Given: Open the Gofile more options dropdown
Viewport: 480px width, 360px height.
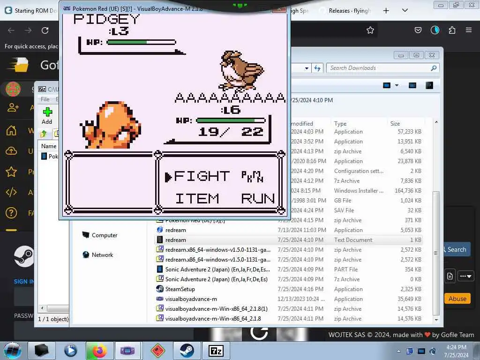Looking at the screenshot, I should click(465, 276).
